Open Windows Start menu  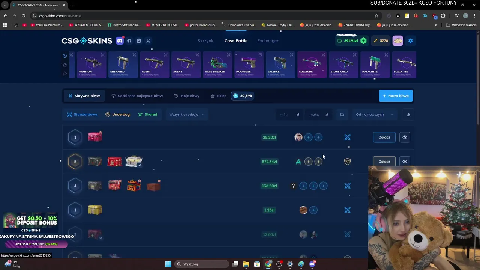pyautogui.click(x=168, y=264)
